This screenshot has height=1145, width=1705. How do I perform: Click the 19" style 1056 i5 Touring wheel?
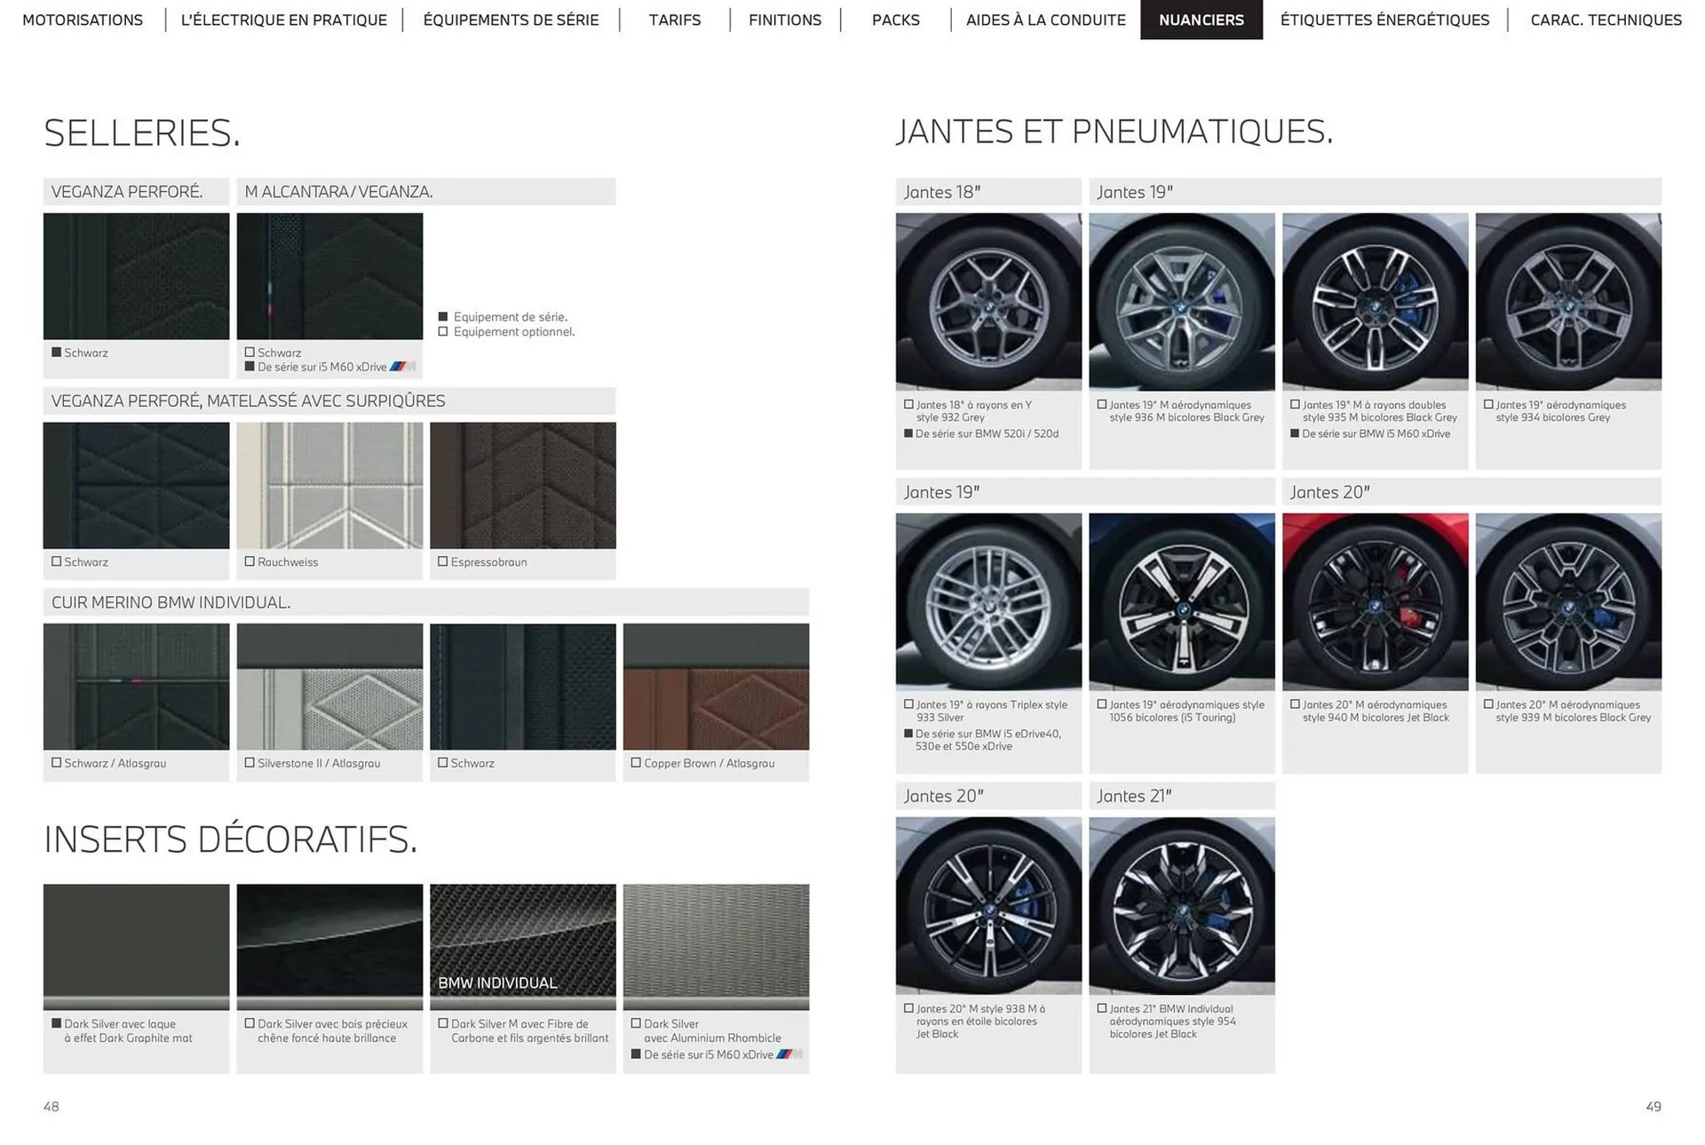pyautogui.click(x=1182, y=602)
